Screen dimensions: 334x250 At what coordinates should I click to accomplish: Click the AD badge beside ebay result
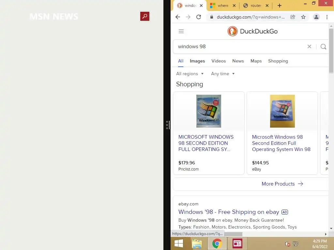(x=284, y=212)
